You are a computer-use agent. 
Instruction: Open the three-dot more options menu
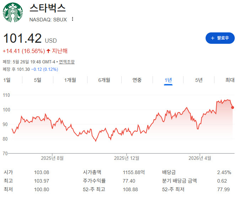click(73, 19)
